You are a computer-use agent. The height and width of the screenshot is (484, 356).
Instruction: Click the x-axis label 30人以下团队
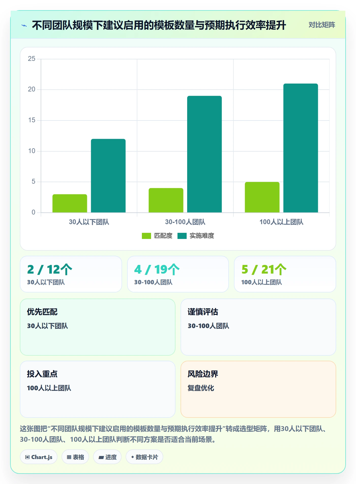click(x=89, y=222)
